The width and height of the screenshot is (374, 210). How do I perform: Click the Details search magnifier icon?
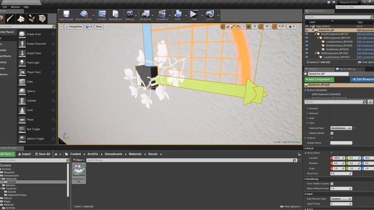[364, 102]
